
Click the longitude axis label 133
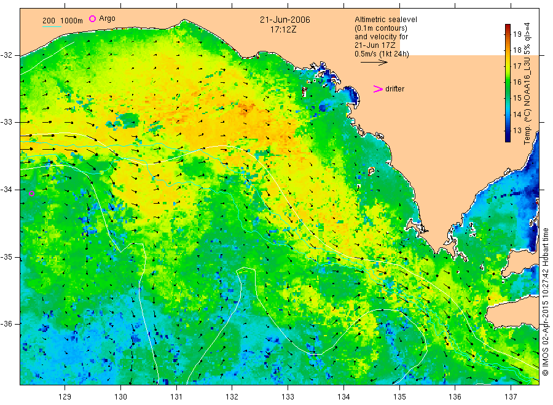pos(288,397)
